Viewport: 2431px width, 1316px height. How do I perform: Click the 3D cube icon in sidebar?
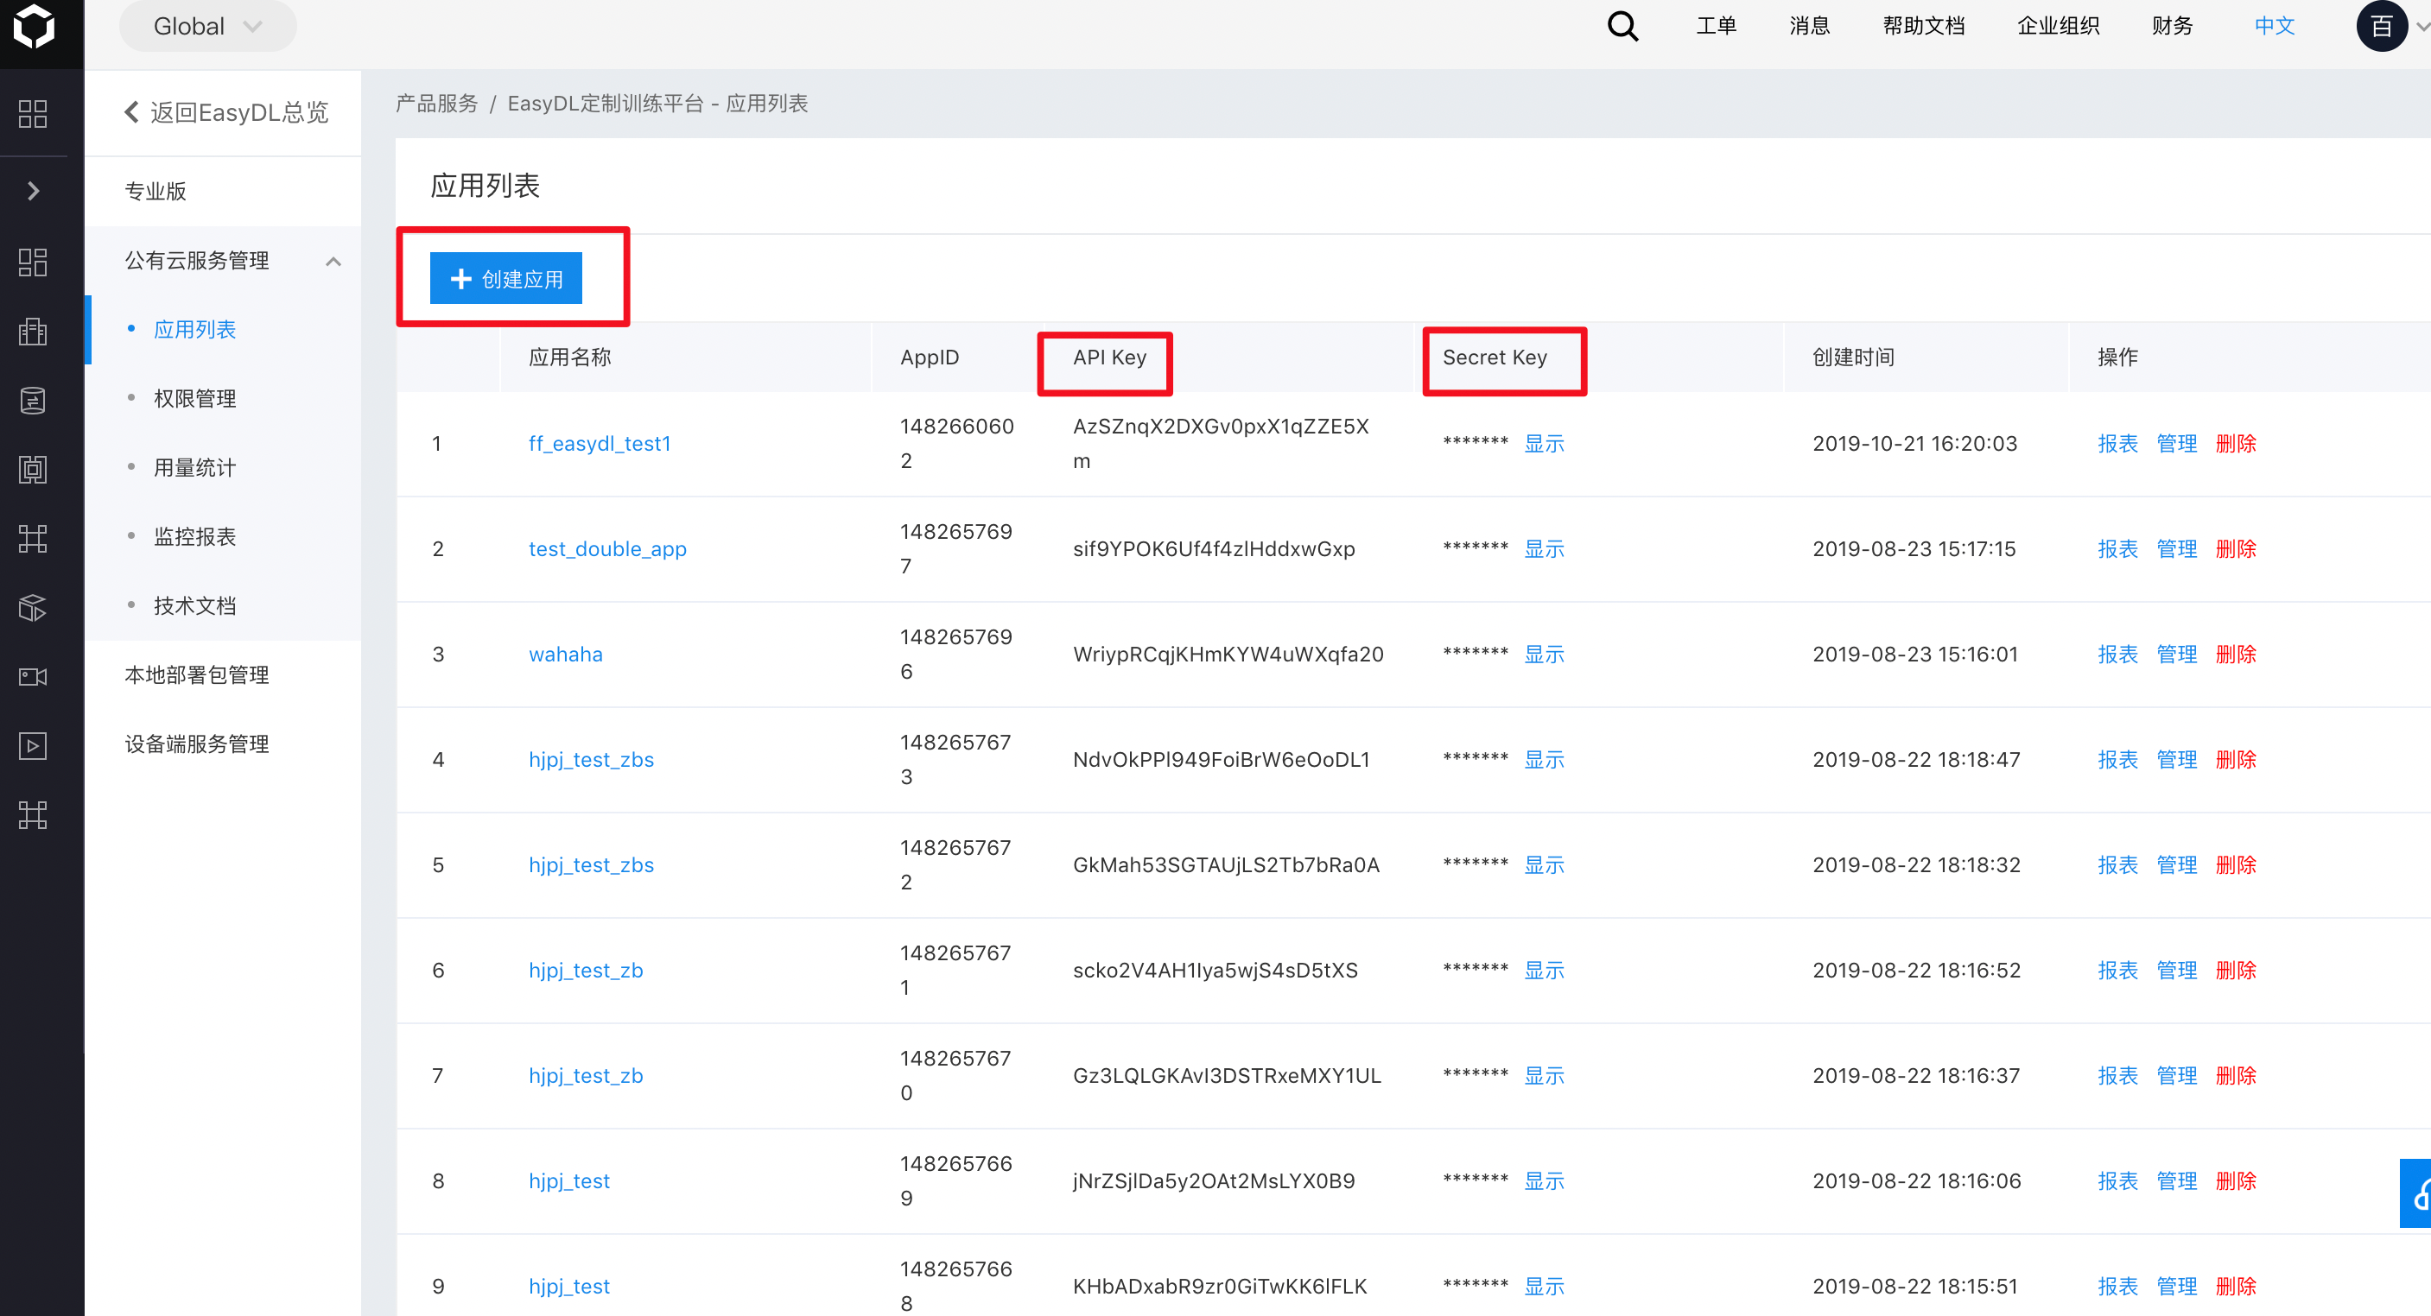click(33, 608)
